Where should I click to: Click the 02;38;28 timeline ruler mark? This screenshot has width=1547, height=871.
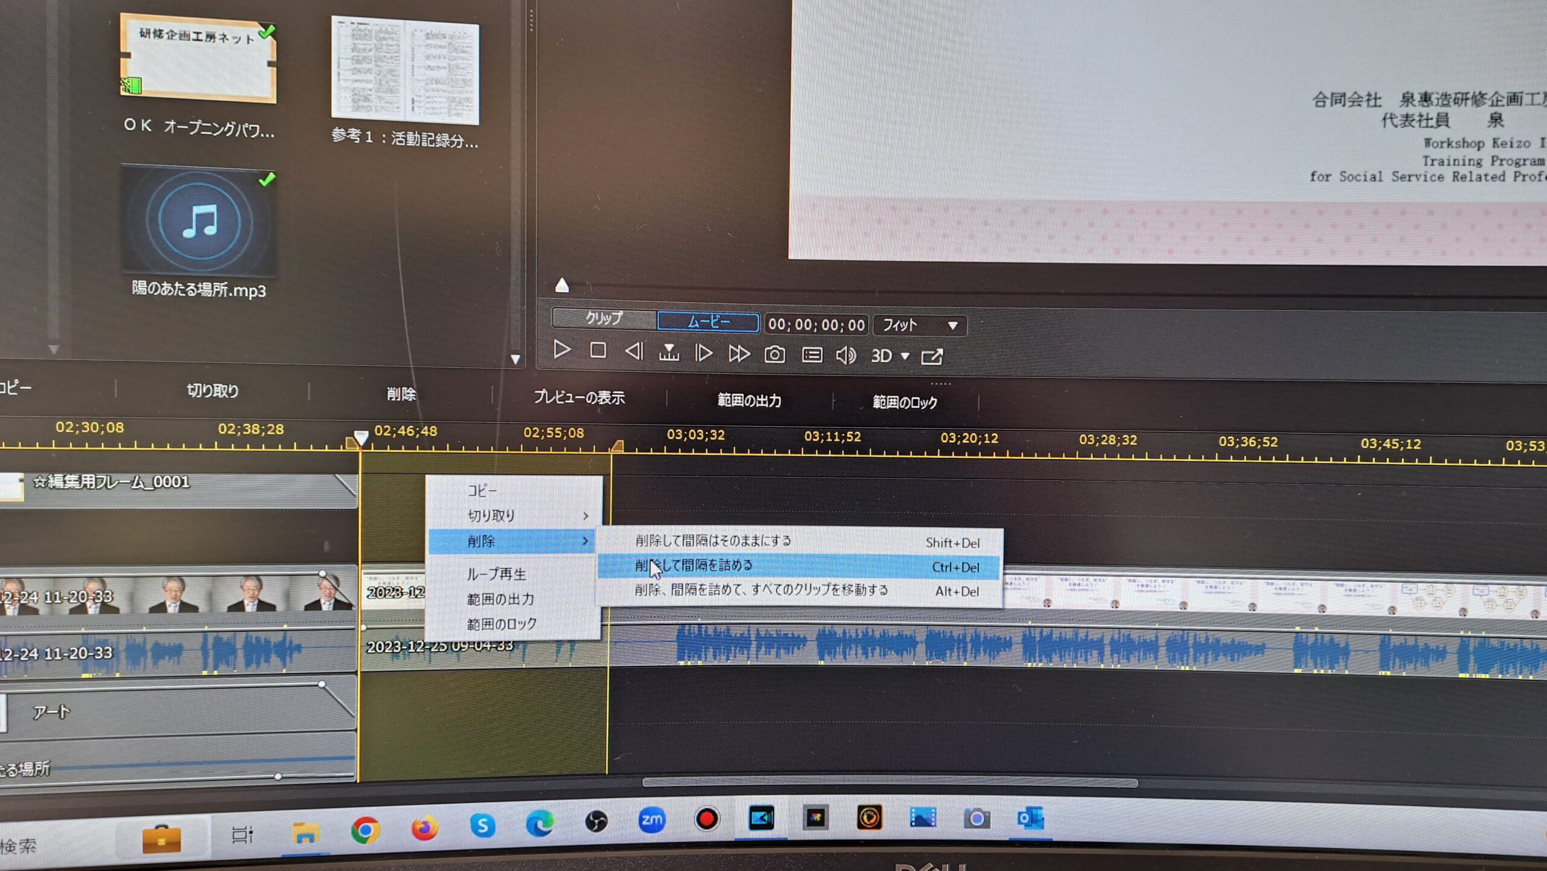[x=251, y=429]
